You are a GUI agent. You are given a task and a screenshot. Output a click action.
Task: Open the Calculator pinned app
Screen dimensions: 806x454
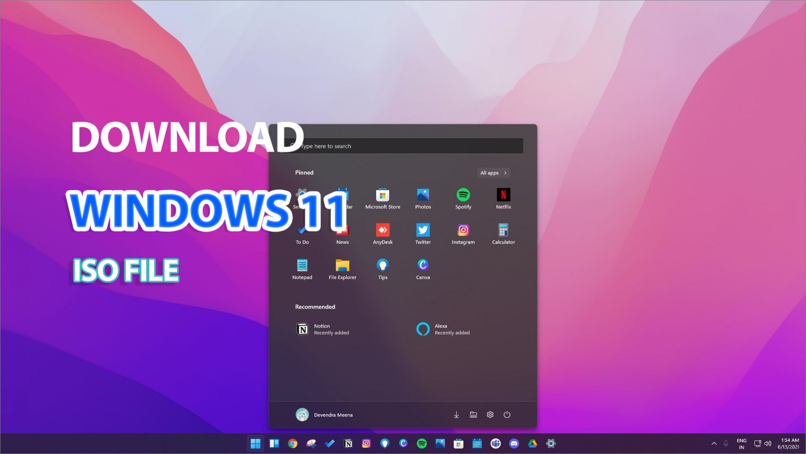click(x=503, y=234)
